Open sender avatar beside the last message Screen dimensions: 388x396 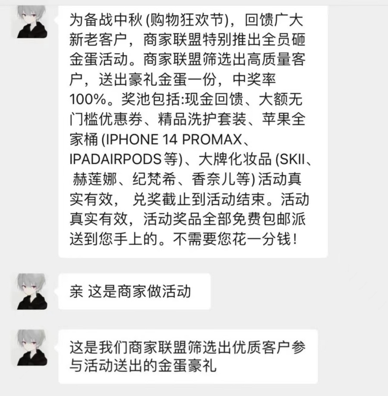[x=32, y=348]
